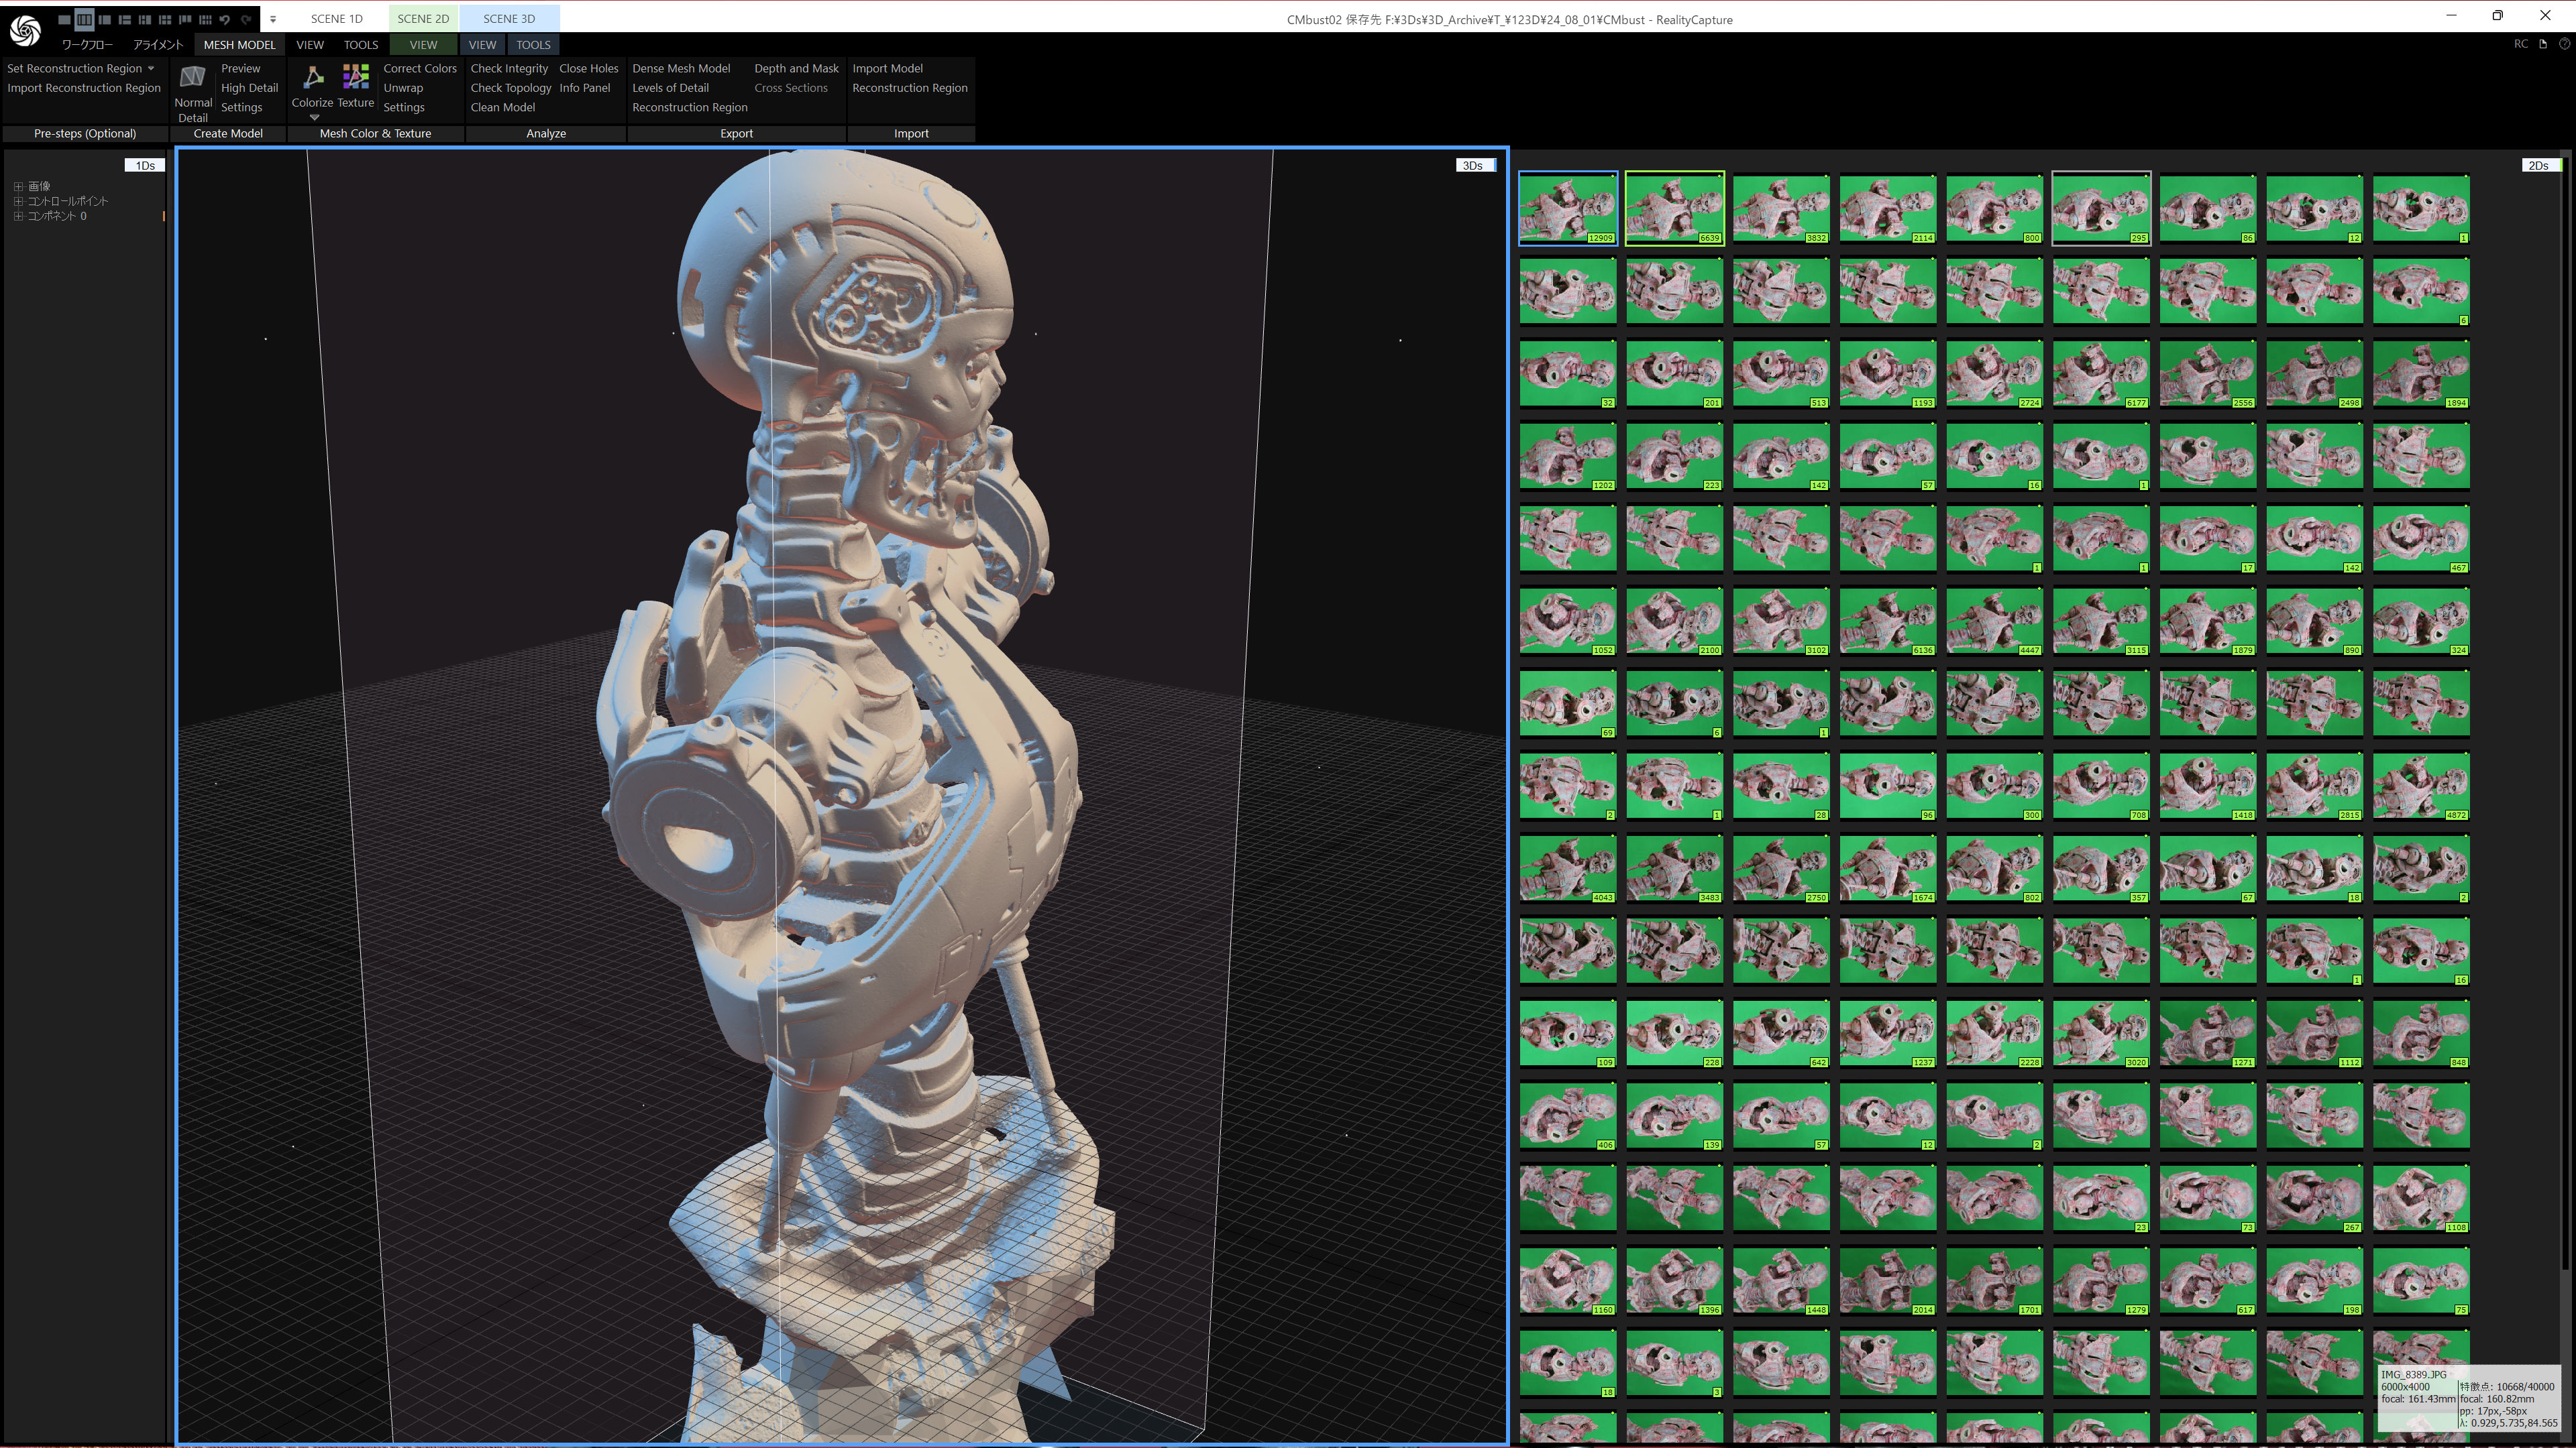Select the single-pane layout icon
This screenshot has height=1448, width=2576.
[64, 19]
